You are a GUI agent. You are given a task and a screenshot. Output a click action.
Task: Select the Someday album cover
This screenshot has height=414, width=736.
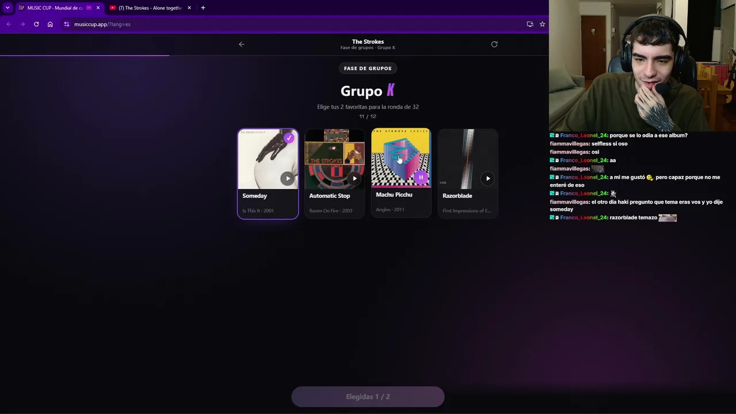[x=268, y=158]
